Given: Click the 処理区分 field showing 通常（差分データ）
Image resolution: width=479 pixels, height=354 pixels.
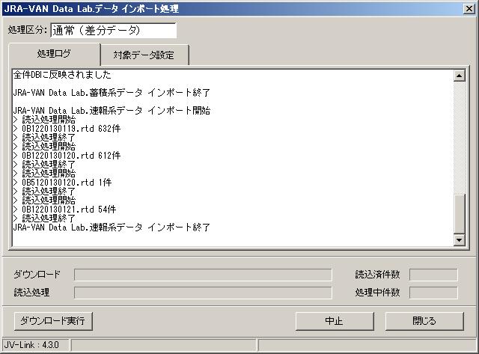Looking at the screenshot, I should [113, 30].
